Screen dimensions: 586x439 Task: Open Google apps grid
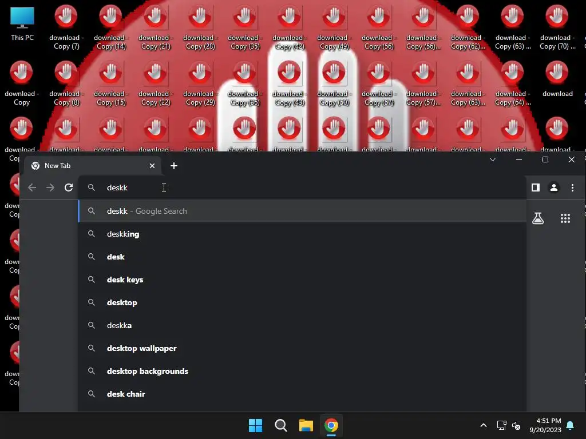pyautogui.click(x=565, y=218)
